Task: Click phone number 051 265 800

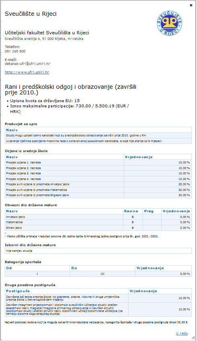Action: point(15,51)
